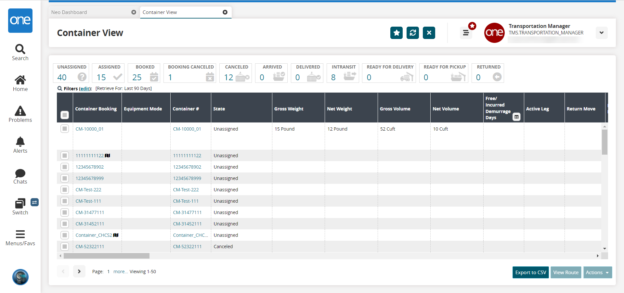Viewport: 624px width, 293px height.
Task: Click the horizontal table scrollbar
Action: tap(107, 256)
